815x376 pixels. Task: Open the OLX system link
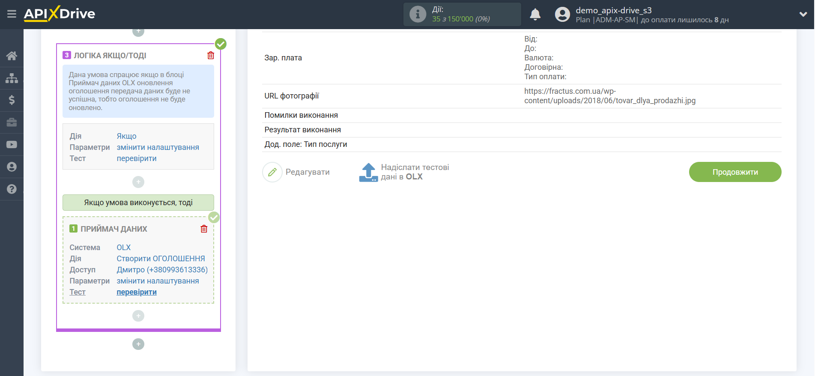point(124,248)
